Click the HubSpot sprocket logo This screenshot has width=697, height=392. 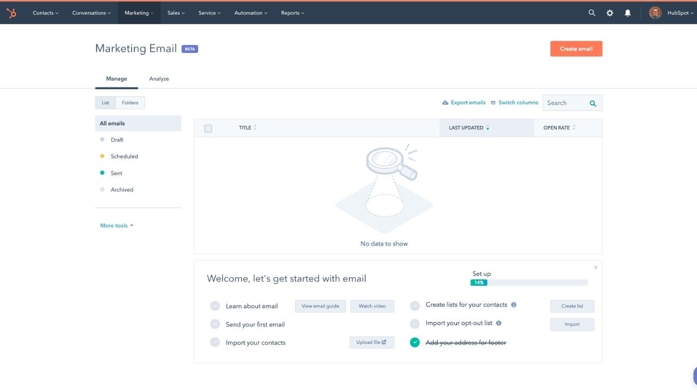[x=11, y=13]
